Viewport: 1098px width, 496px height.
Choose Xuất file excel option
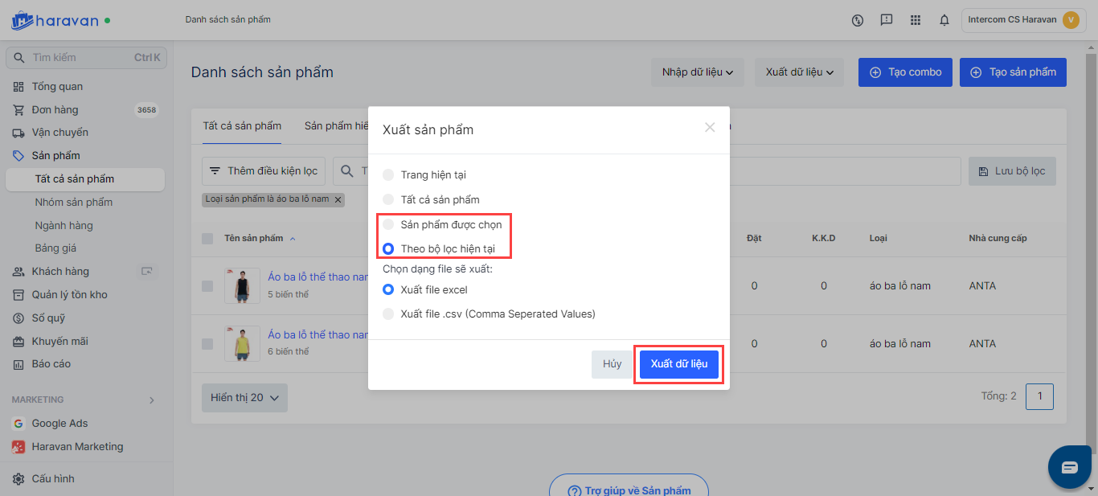click(x=388, y=289)
